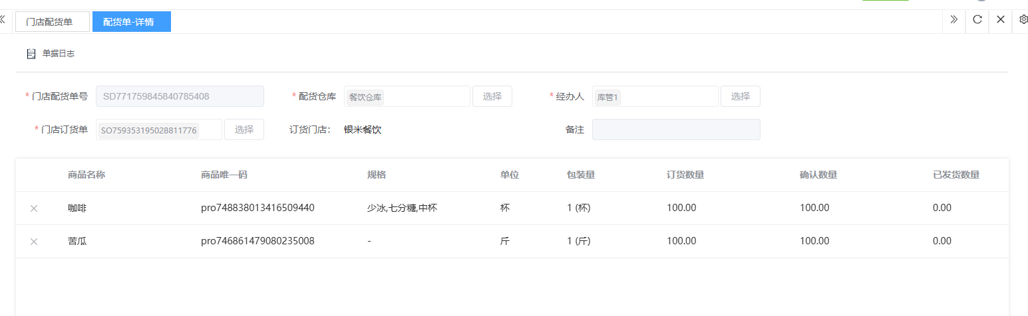Delete the 苦瓜 row using its X icon
Viewport: 1028px width, 316px height.
click(34, 242)
